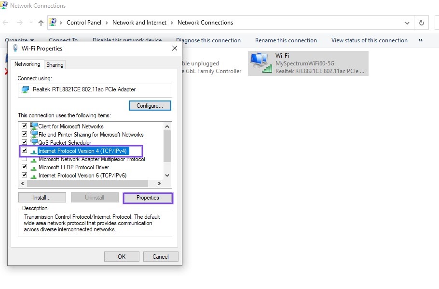Open Properties for the selected protocol
This screenshot has height=289, width=439.
point(148,198)
